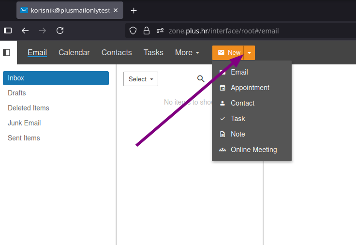
Task: Choose Online Meeting from the New menu
Action: pos(253,150)
